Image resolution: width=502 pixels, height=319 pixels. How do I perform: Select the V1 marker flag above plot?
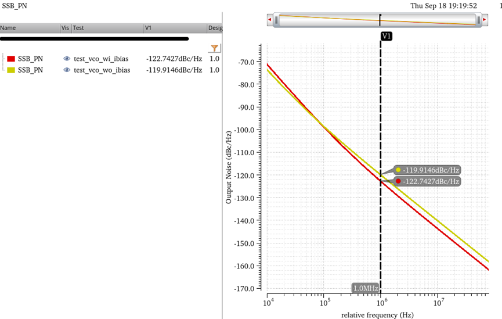click(x=387, y=36)
